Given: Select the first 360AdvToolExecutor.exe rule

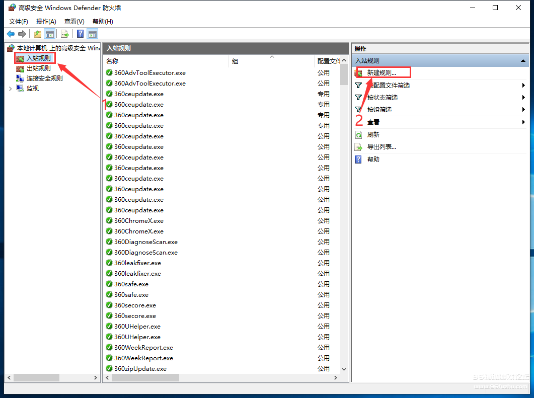Looking at the screenshot, I should (150, 73).
